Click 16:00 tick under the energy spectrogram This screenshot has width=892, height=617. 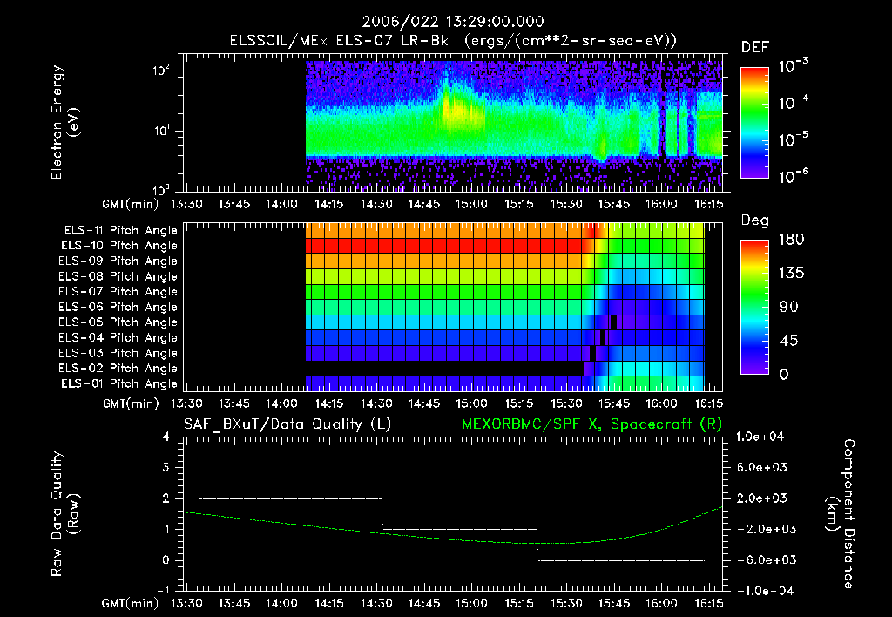coord(661,204)
